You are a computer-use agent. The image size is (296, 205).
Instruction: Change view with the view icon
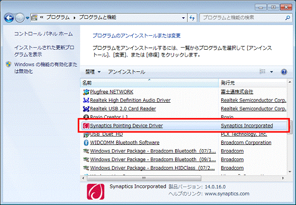point(262,71)
